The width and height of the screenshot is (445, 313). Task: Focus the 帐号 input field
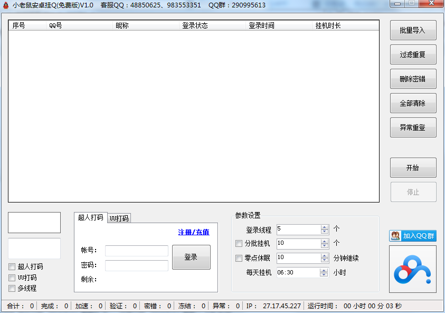pos(137,251)
